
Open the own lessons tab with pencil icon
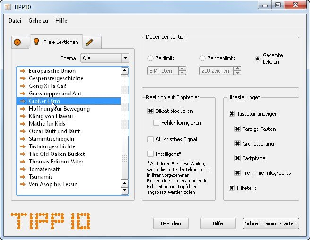(92, 43)
